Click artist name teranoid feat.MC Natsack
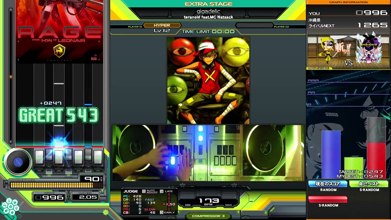This screenshot has height=220, width=391. [x=208, y=17]
